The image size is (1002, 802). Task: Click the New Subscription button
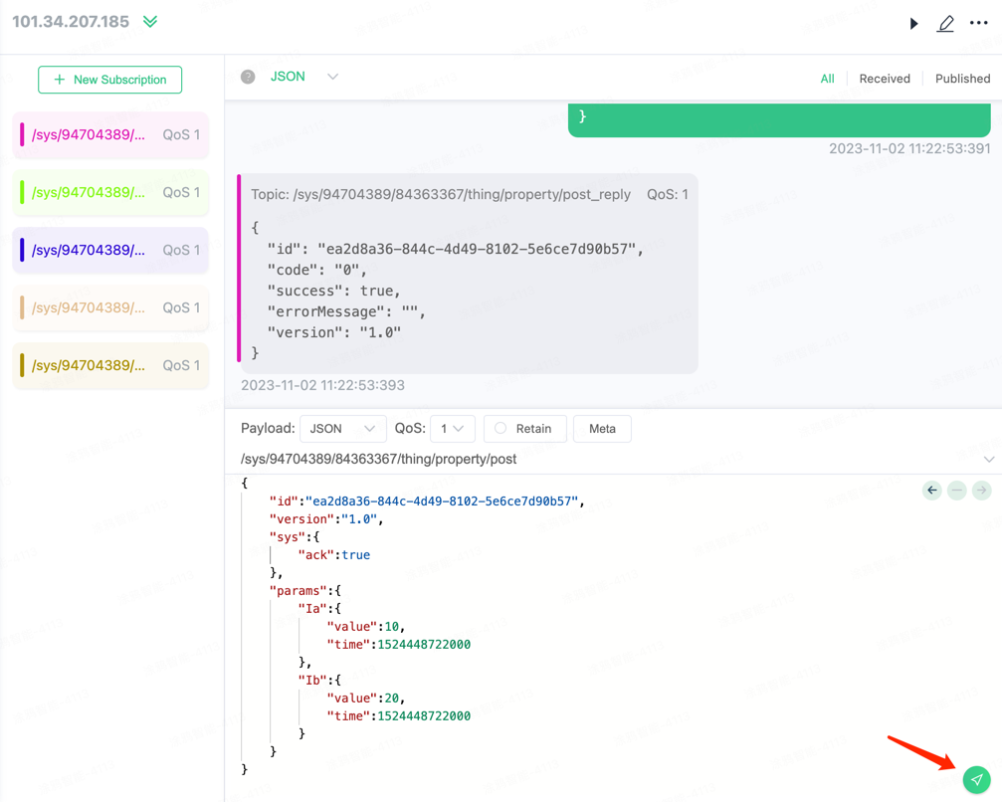click(109, 80)
